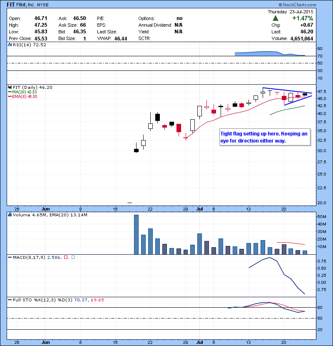Viewport: 333px width, 346px height.
Task: Click the Last Size label
Action: [107, 32]
